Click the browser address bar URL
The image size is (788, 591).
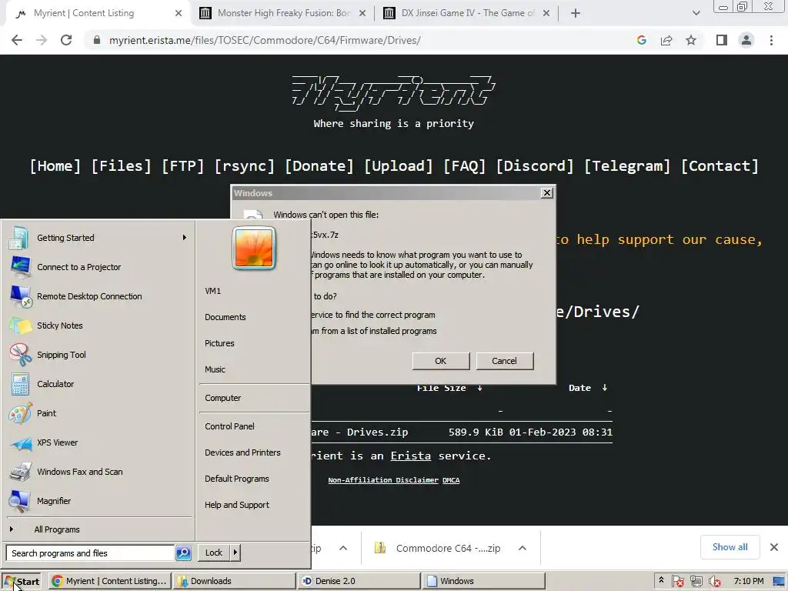265,40
